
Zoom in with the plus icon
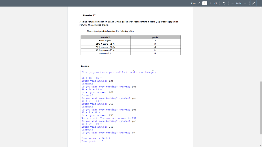click(x=245, y=3)
